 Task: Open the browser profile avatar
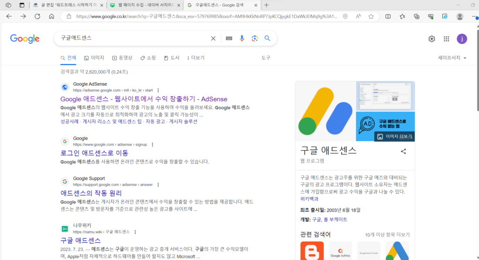tap(460, 16)
